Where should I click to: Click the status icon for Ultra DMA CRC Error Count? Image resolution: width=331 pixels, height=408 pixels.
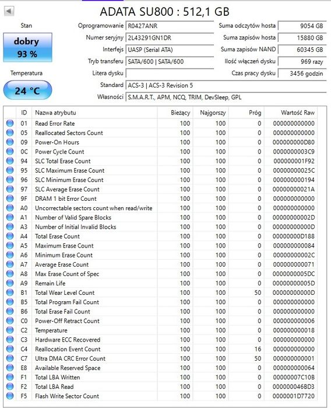tap(10, 358)
